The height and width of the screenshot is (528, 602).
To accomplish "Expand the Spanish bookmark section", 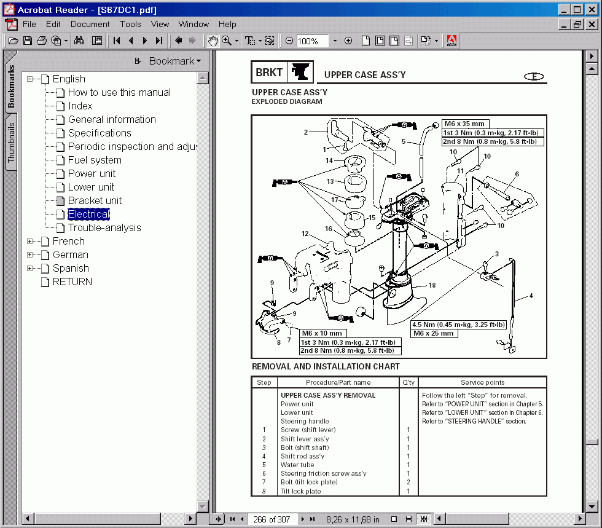I will pyautogui.click(x=29, y=268).
